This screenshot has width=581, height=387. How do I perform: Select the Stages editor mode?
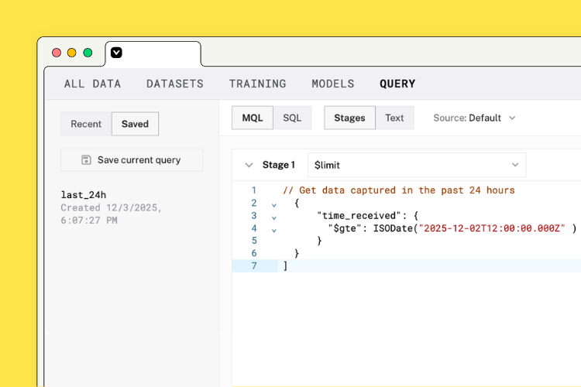point(349,118)
